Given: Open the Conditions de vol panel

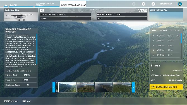Looking at the screenshot, I should (x=166, y=15).
